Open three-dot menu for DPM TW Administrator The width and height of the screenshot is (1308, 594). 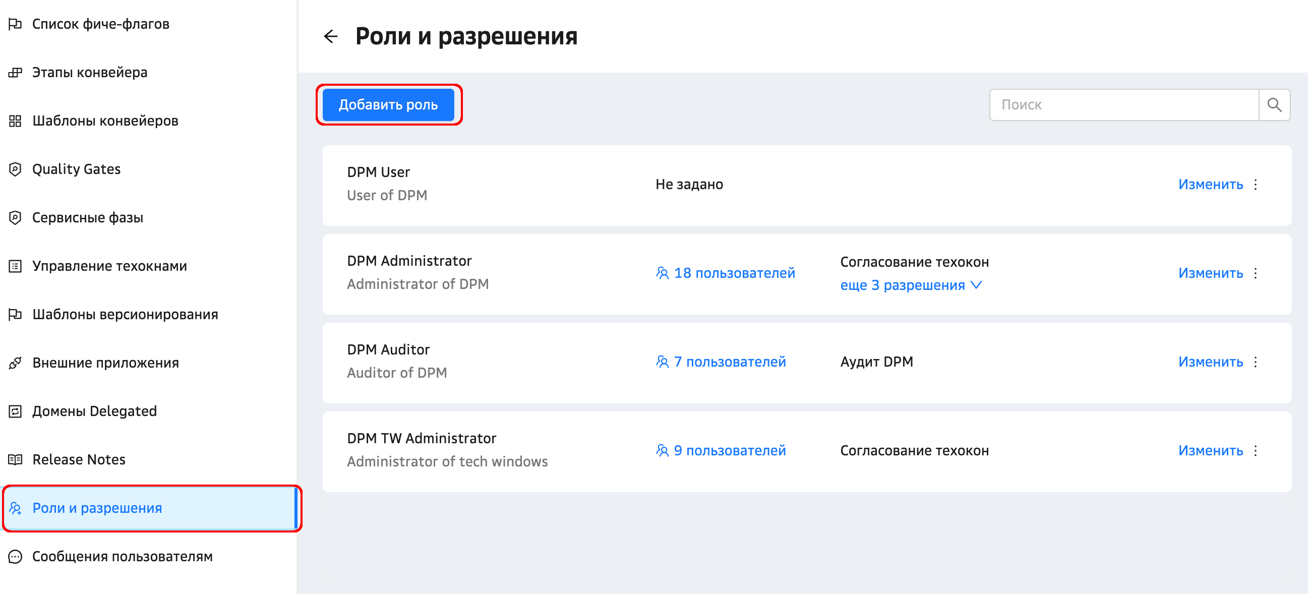coord(1255,451)
